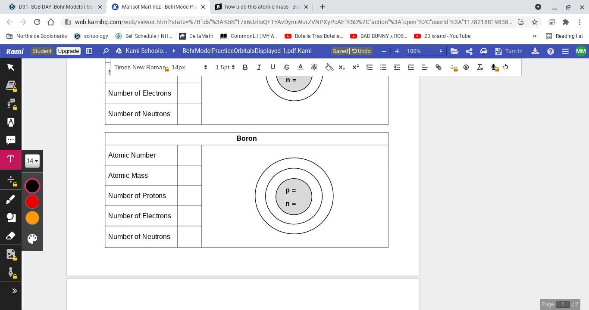This screenshot has height=310, width=589.
Task: Start locked speech-to-text microphone
Action: 495,67
